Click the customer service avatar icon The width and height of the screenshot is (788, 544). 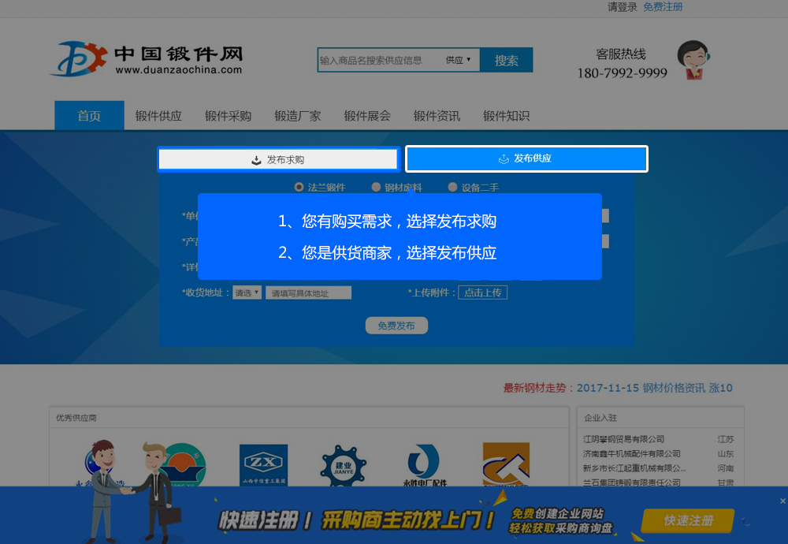693,61
